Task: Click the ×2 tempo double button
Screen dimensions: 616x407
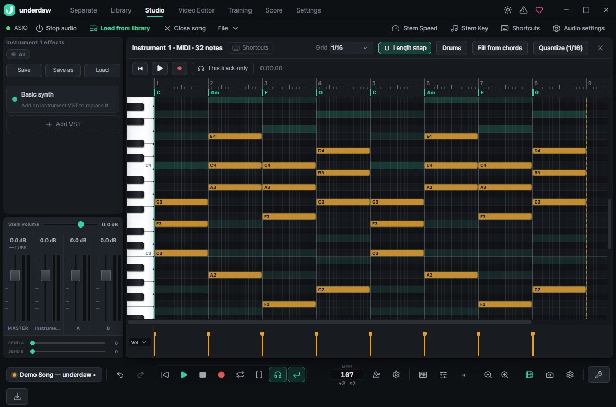Action: coord(352,384)
